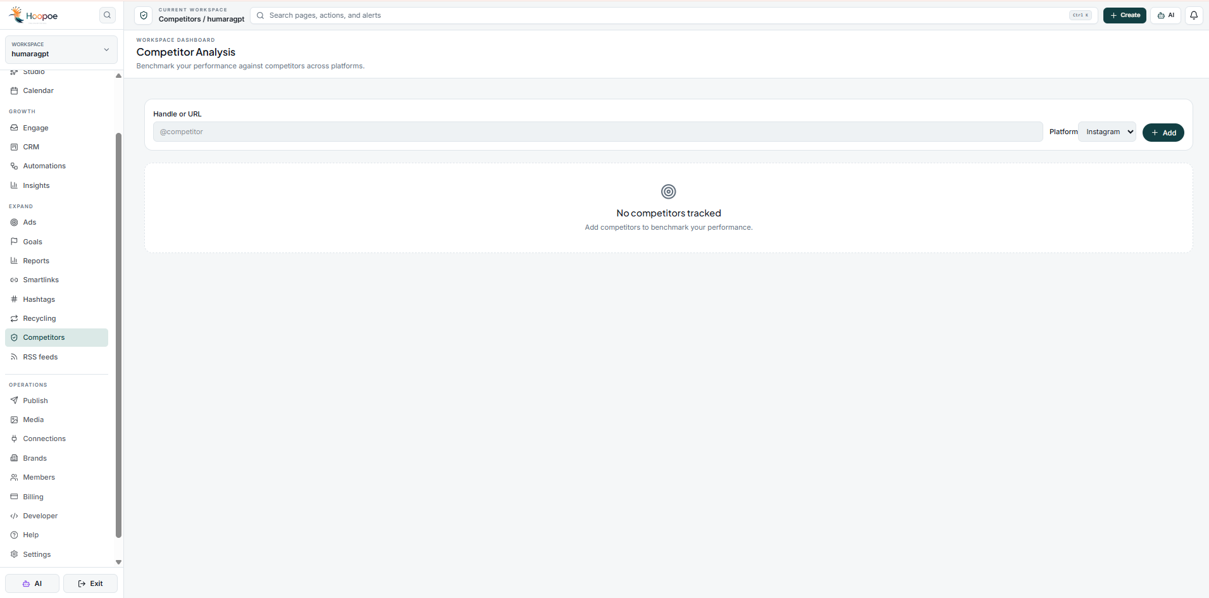Image resolution: width=1209 pixels, height=598 pixels.
Task: Open the notifications bell icon
Action: pos(1194,15)
